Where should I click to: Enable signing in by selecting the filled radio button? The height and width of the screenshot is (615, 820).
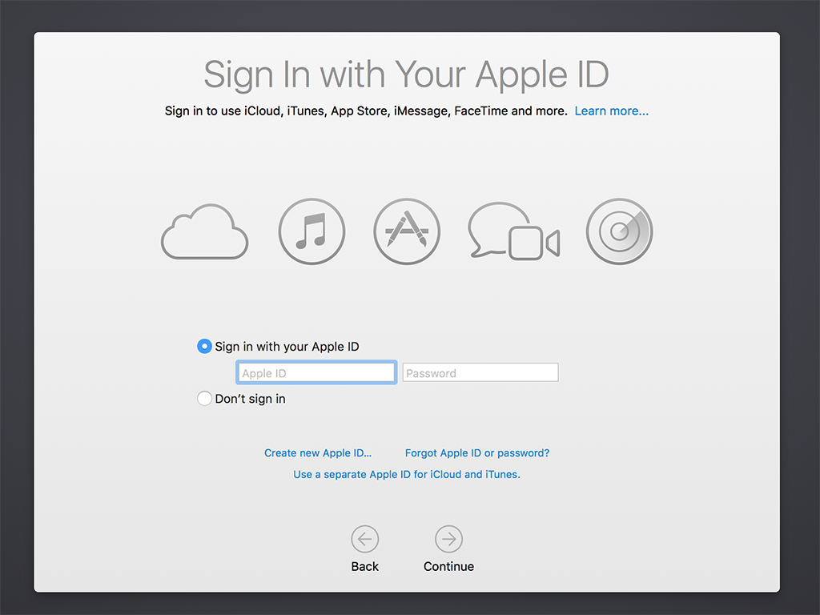click(x=205, y=346)
